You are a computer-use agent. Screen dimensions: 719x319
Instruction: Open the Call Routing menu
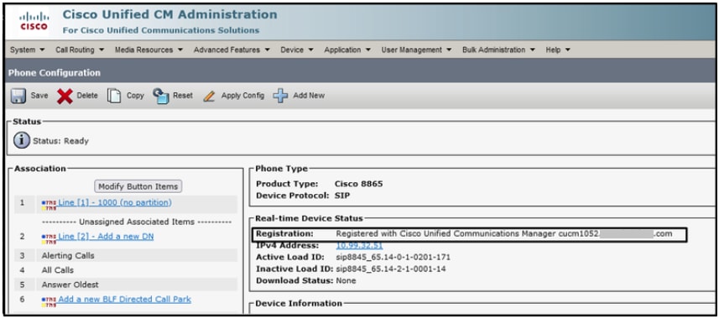(x=80, y=50)
